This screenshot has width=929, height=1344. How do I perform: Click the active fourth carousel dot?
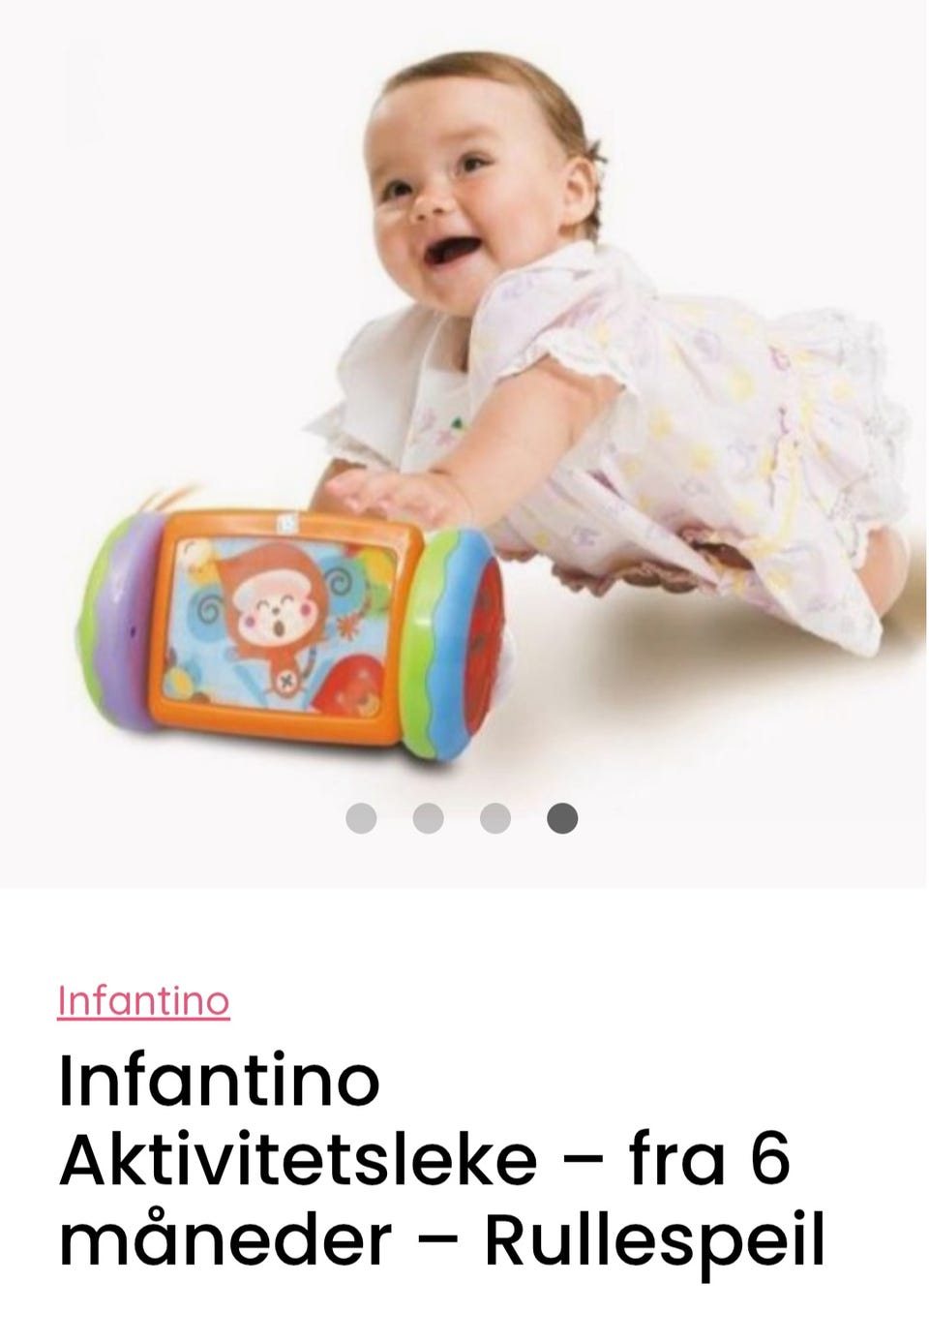pos(562,818)
